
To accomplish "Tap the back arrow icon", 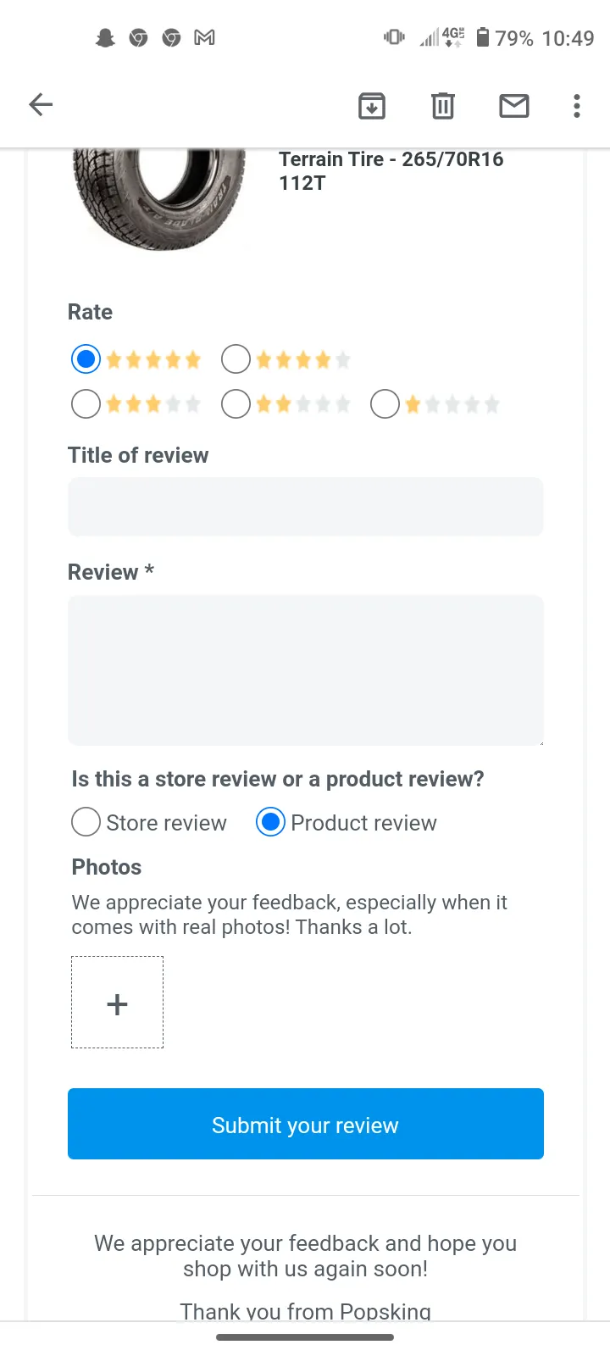I will coord(41,105).
